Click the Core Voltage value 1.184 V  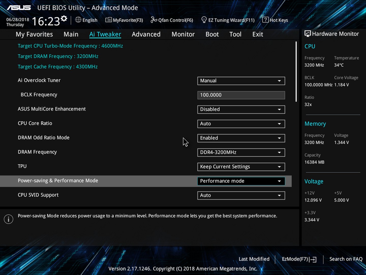point(342,85)
